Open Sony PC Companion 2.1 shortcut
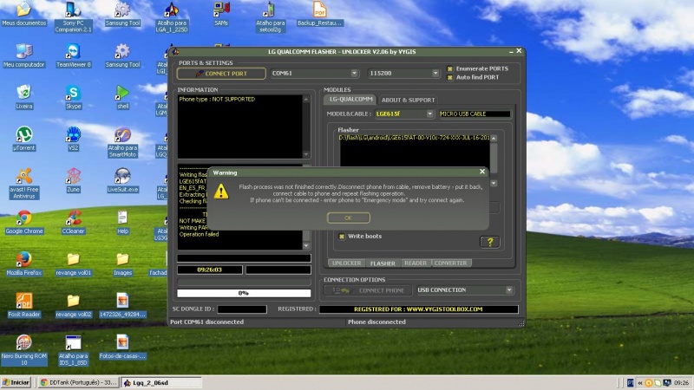694x390 pixels. 73,16
